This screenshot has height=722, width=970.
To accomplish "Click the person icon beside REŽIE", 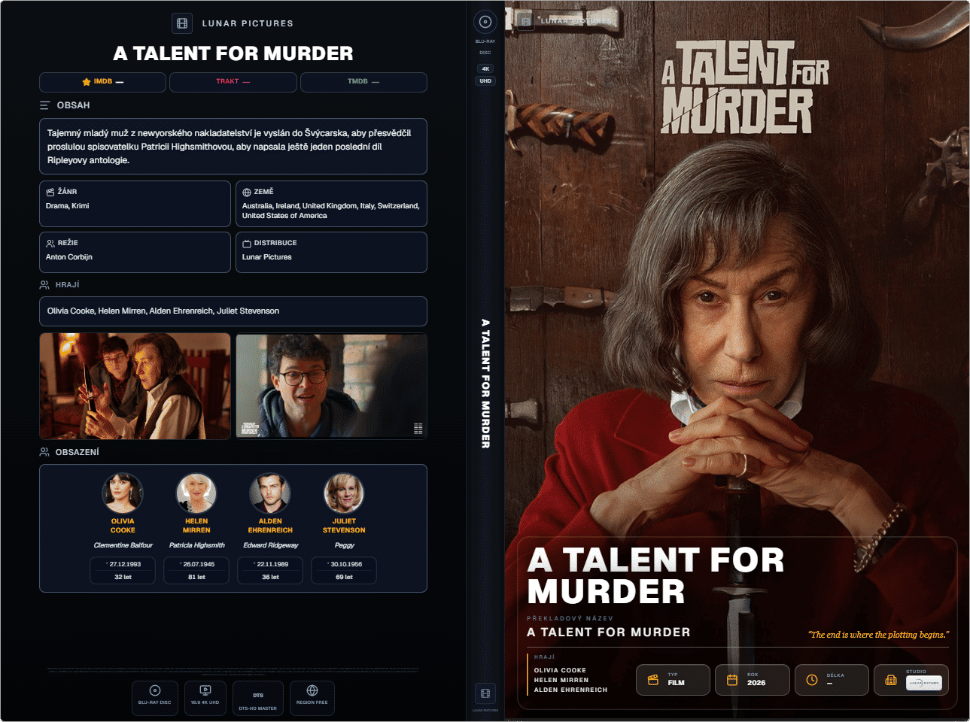I will tap(50, 244).
